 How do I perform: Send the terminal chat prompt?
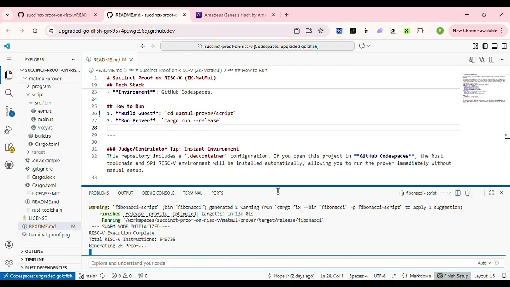pos(497,263)
